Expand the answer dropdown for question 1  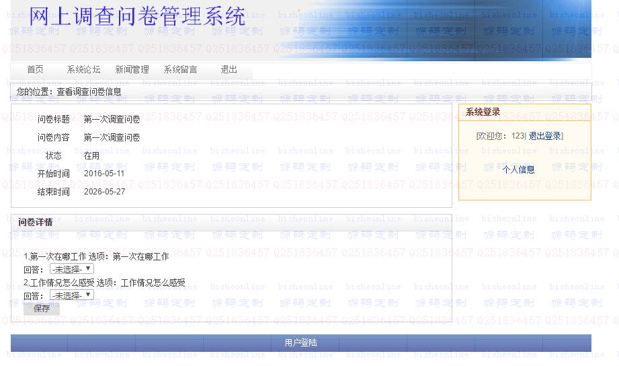coord(72,269)
